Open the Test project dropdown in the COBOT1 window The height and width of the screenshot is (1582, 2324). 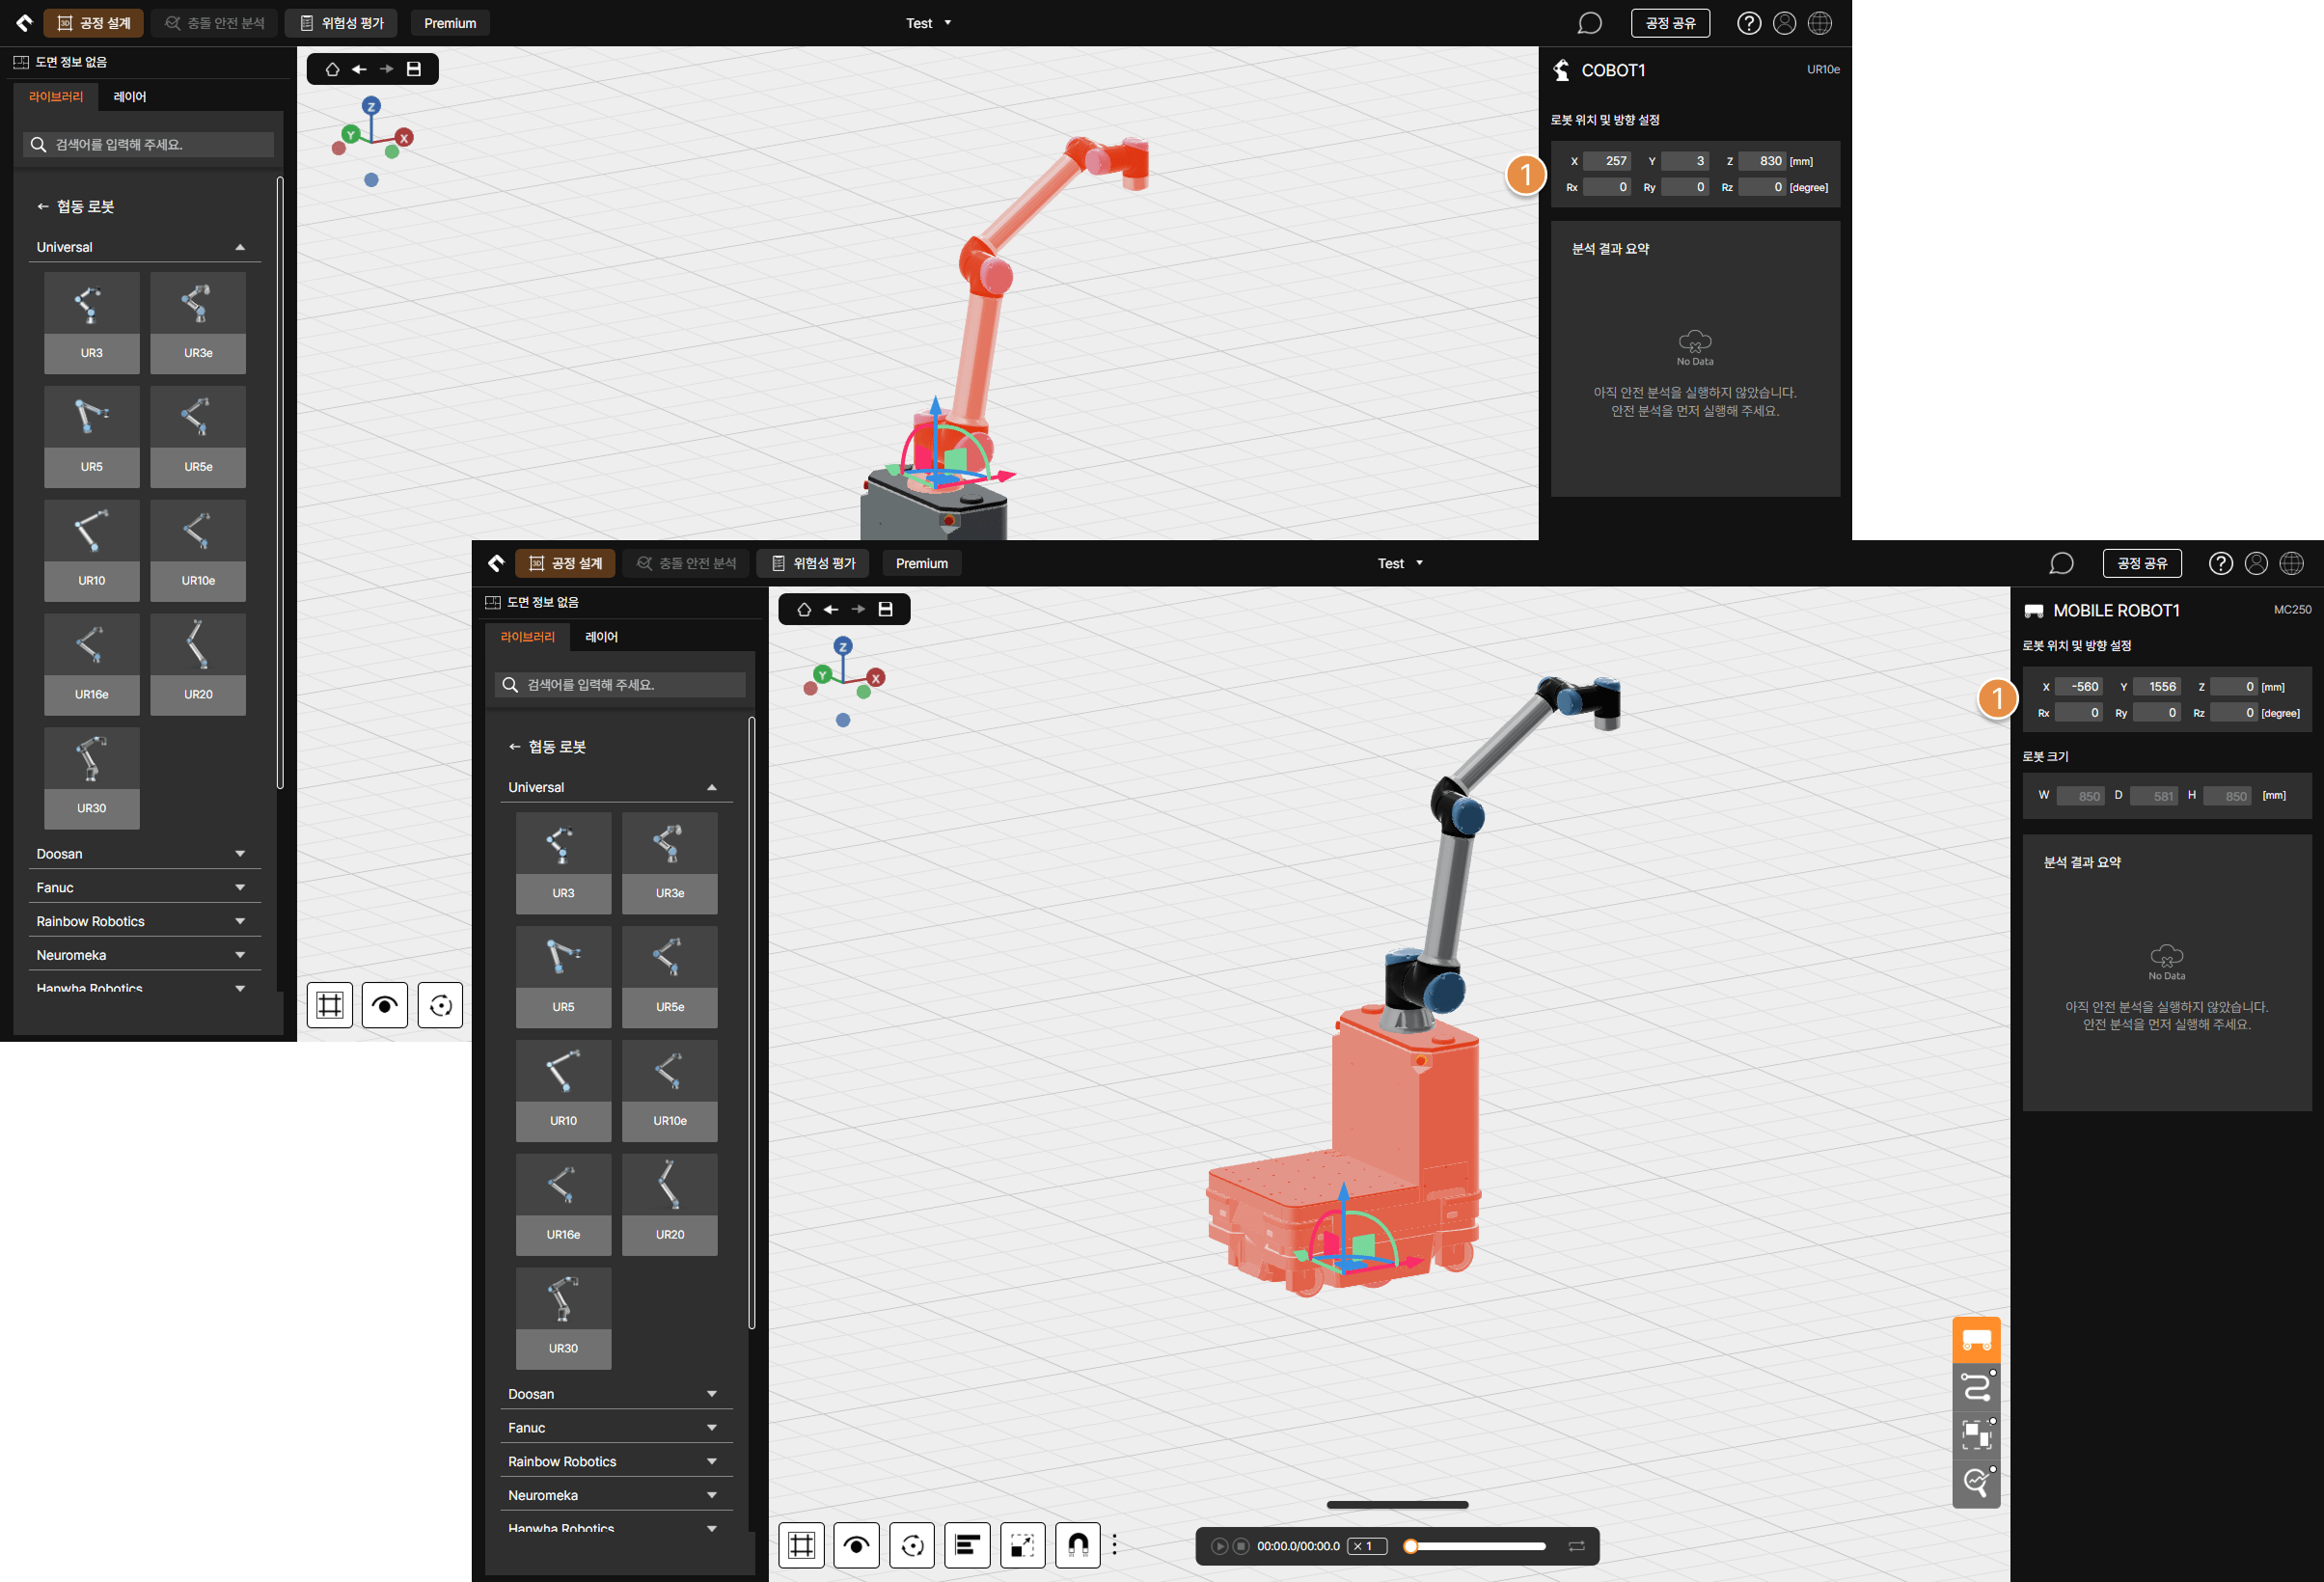[x=928, y=24]
